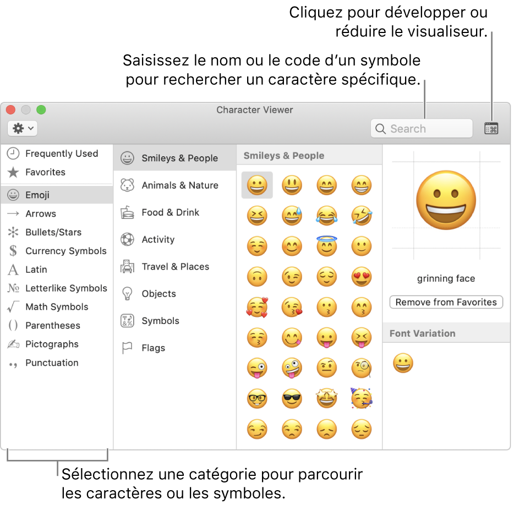Click Remove from Favorites
This screenshot has width=514, height=505.
(x=446, y=302)
